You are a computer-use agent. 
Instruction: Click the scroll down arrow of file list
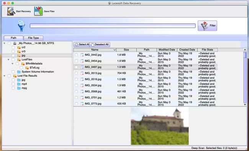tap(245, 105)
